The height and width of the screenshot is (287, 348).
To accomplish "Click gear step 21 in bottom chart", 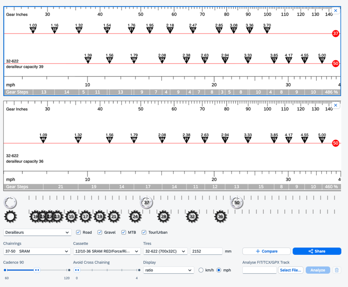I will coord(61,187).
